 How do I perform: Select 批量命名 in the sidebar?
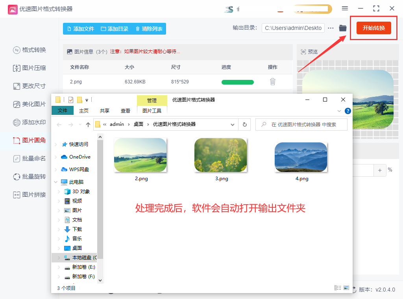[30, 159]
